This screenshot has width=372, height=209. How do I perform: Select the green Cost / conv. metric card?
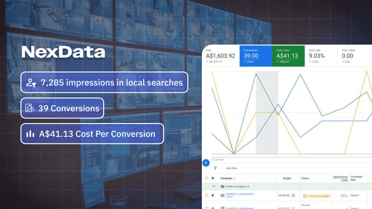(x=288, y=56)
